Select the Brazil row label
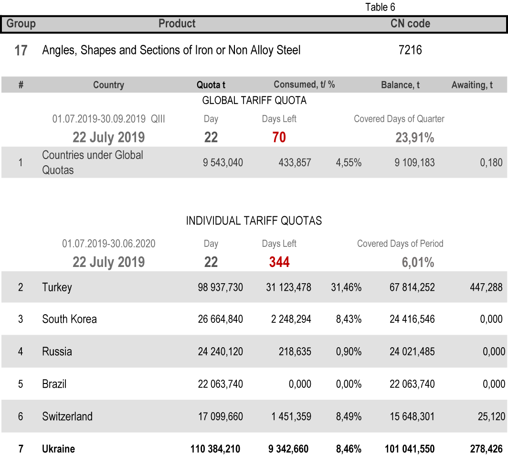Image resolution: width=508 pixels, height=458 pixels. [54, 384]
